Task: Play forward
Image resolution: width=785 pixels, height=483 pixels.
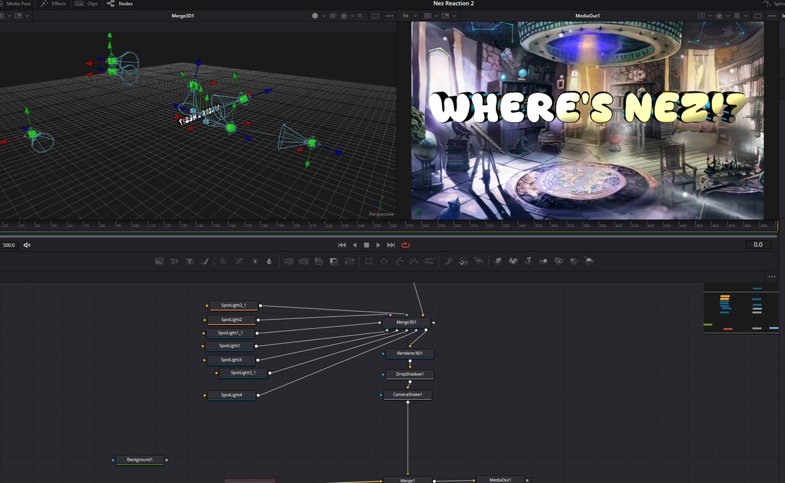Action: pyautogui.click(x=378, y=245)
